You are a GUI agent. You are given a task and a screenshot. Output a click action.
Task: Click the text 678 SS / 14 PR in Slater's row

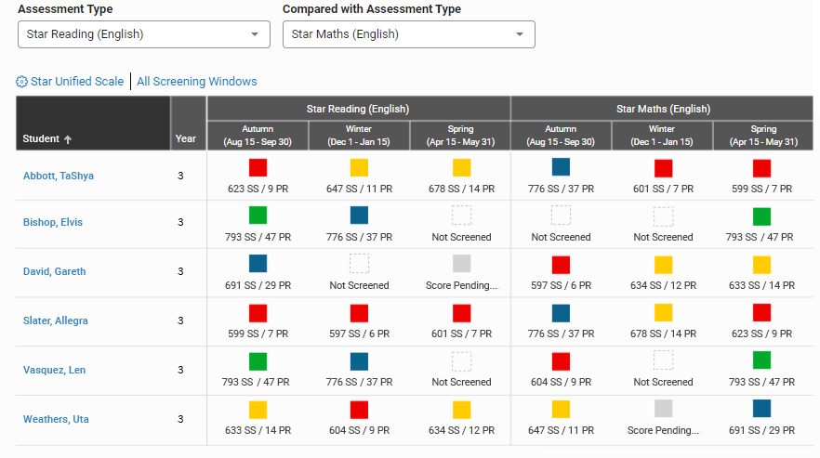[x=663, y=334]
